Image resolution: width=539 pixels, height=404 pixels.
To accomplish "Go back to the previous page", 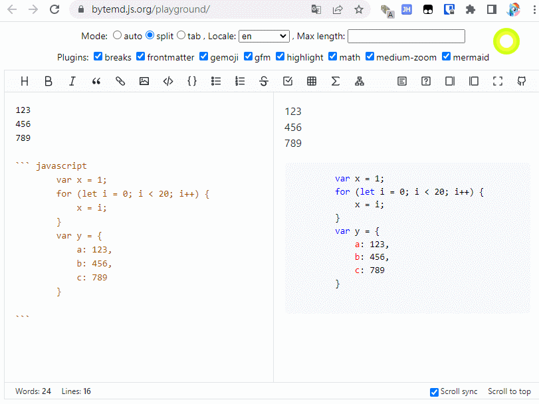I will (x=12, y=9).
